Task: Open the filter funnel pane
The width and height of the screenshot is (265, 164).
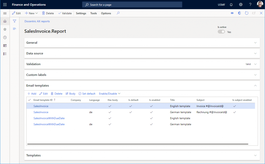Action: [x=14, y=21]
